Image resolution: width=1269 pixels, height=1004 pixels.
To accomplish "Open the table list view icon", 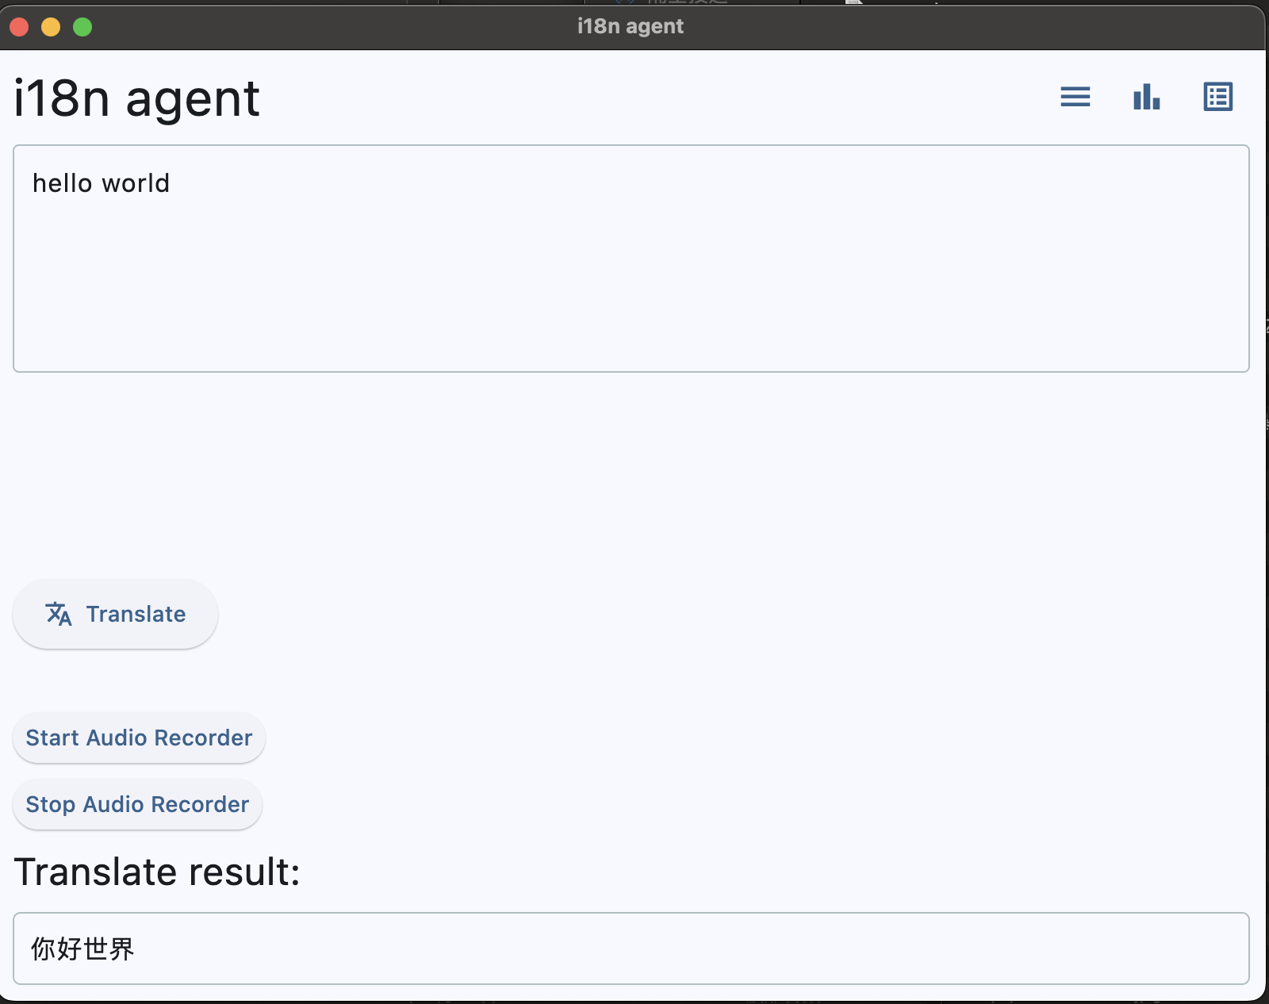I will click(x=1217, y=97).
